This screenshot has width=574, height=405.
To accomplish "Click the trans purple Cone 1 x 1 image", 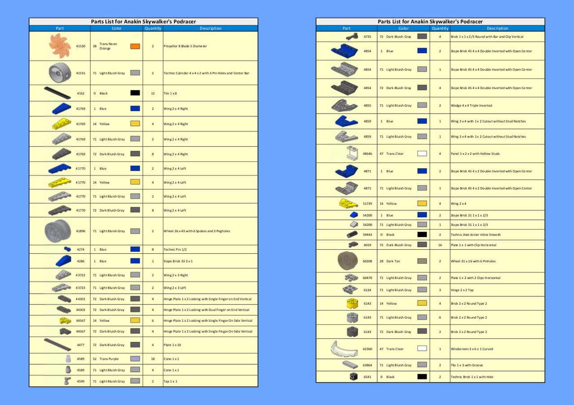I will [68, 359].
